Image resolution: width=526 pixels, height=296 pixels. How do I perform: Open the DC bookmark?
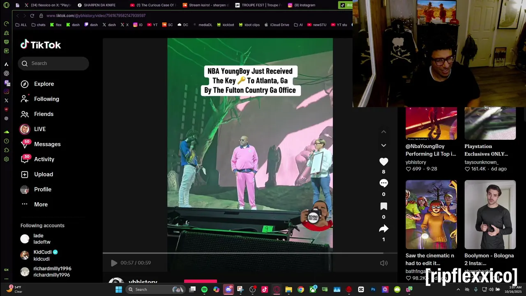pyautogui.click(x=183, y=25)
